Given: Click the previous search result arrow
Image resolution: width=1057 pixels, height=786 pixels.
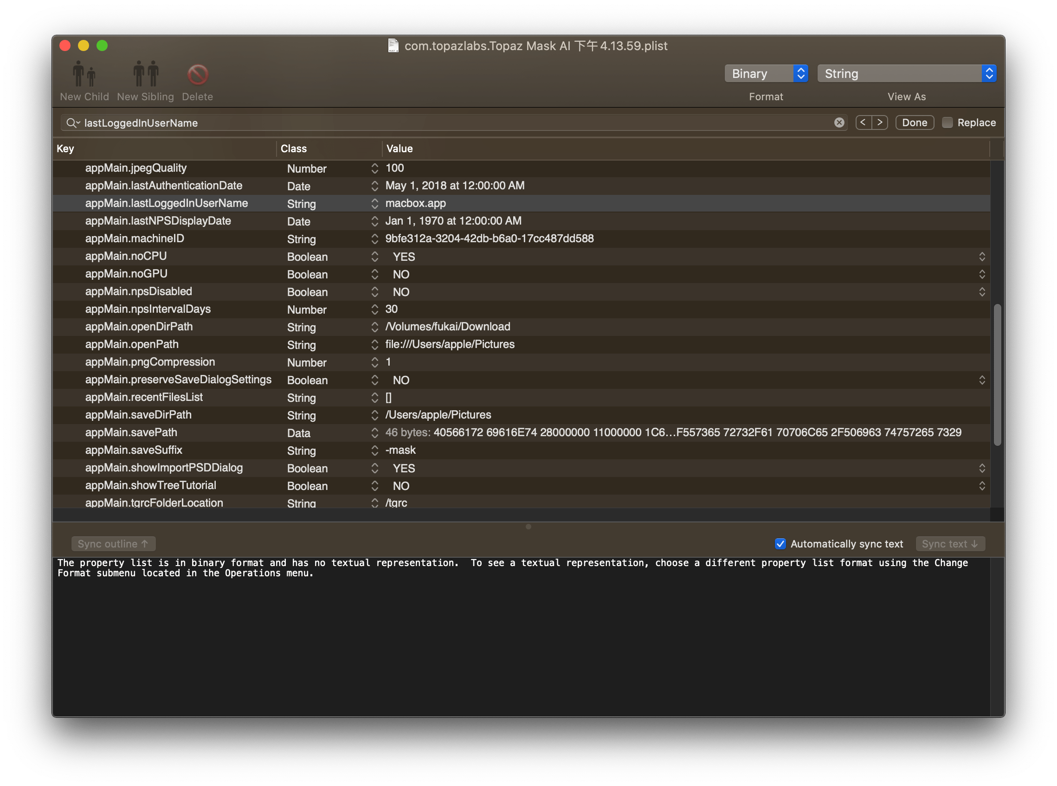Looking at the screenshot, I should pos(863,123).
